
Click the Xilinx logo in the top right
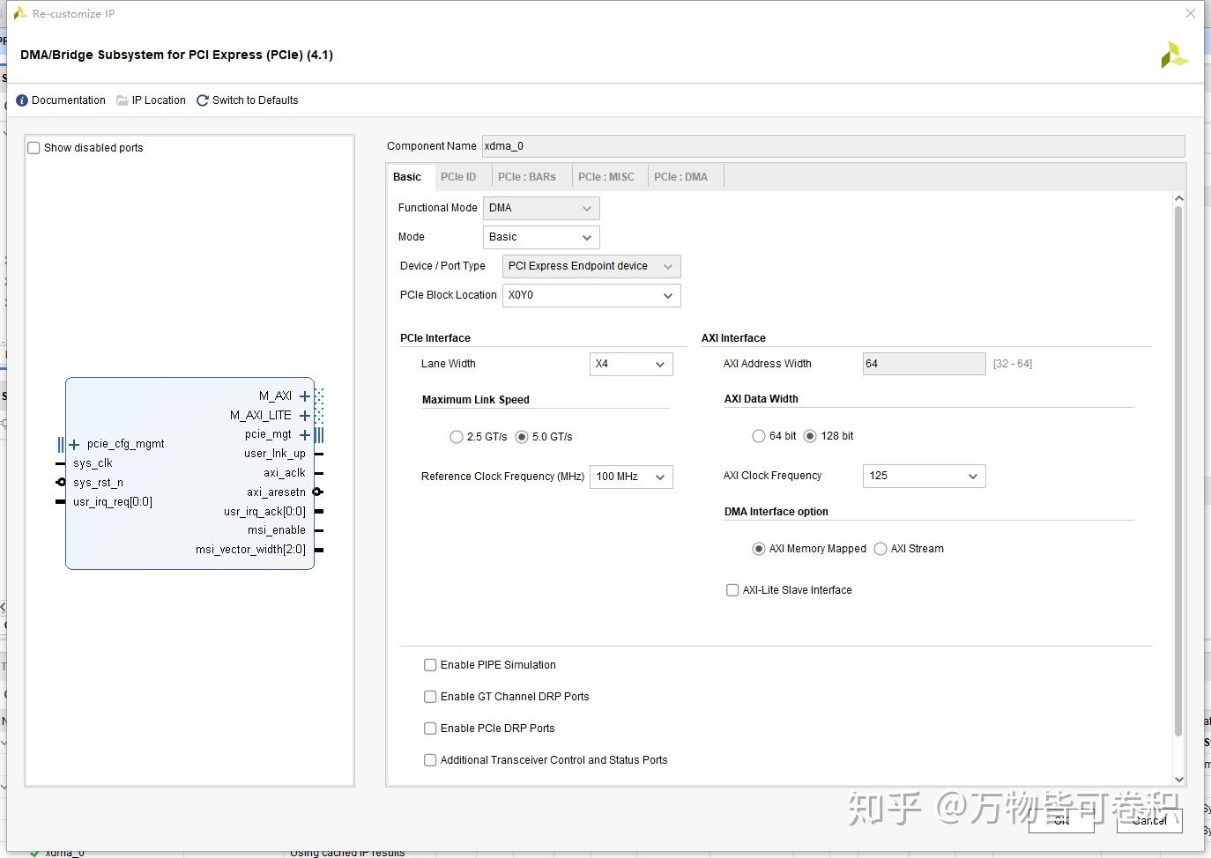[1174, 54]
